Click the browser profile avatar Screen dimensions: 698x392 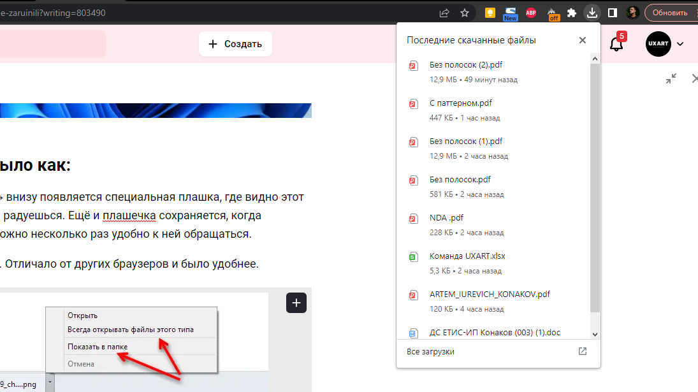pos(632,12)
